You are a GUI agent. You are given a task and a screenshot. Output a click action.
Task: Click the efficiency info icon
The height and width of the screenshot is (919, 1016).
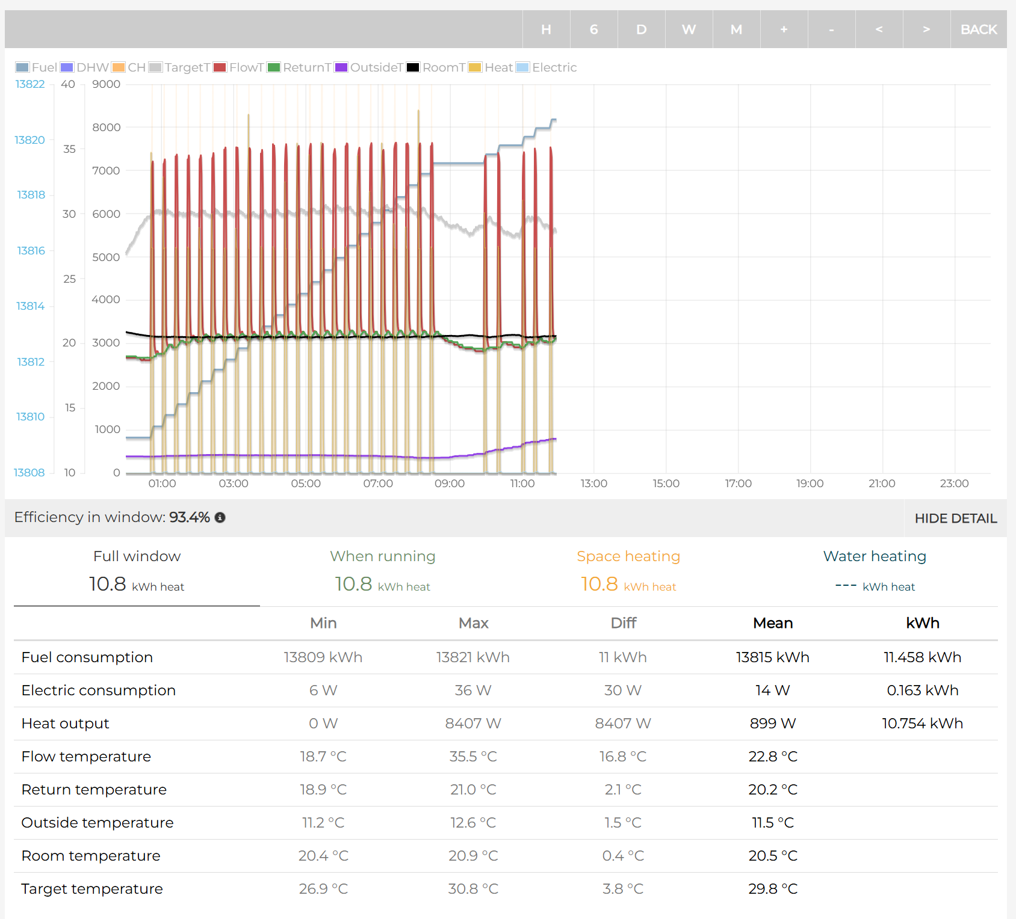pyautogui.click(x=220, y=517)
